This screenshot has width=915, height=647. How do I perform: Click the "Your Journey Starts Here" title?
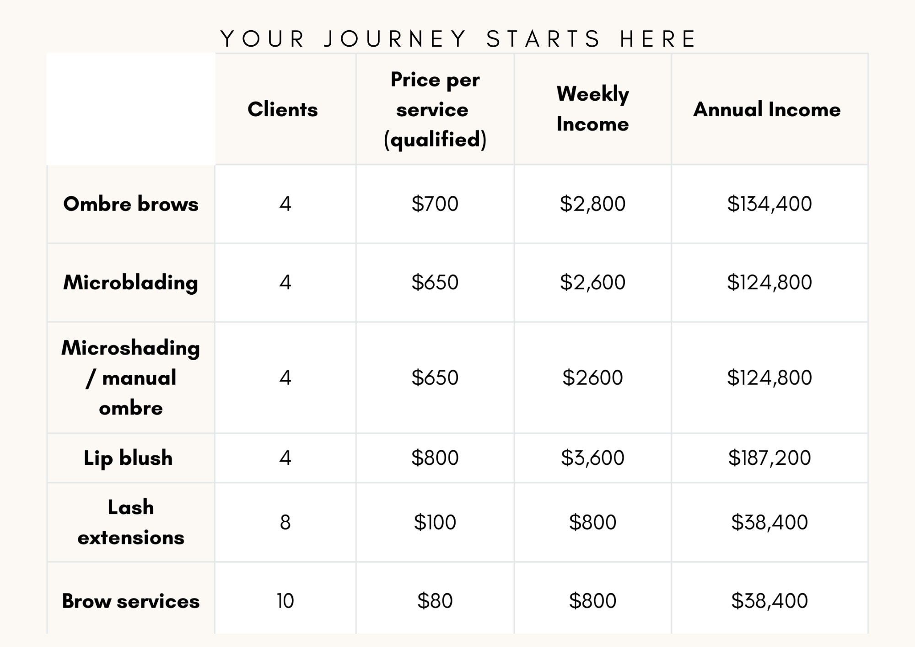pos(458,38)
